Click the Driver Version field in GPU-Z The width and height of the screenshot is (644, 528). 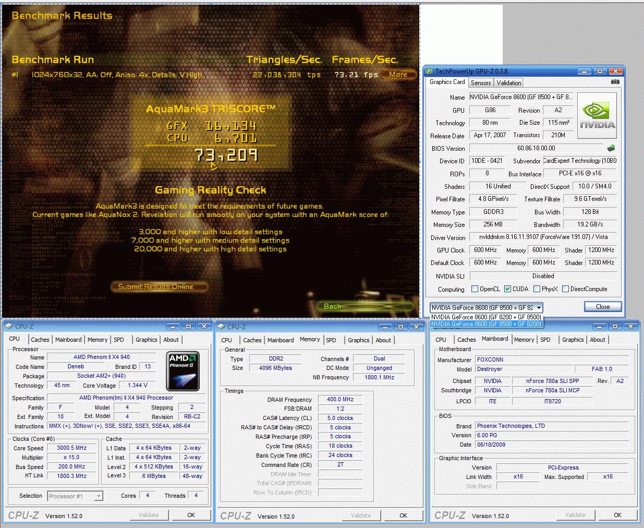click(543, 237)
